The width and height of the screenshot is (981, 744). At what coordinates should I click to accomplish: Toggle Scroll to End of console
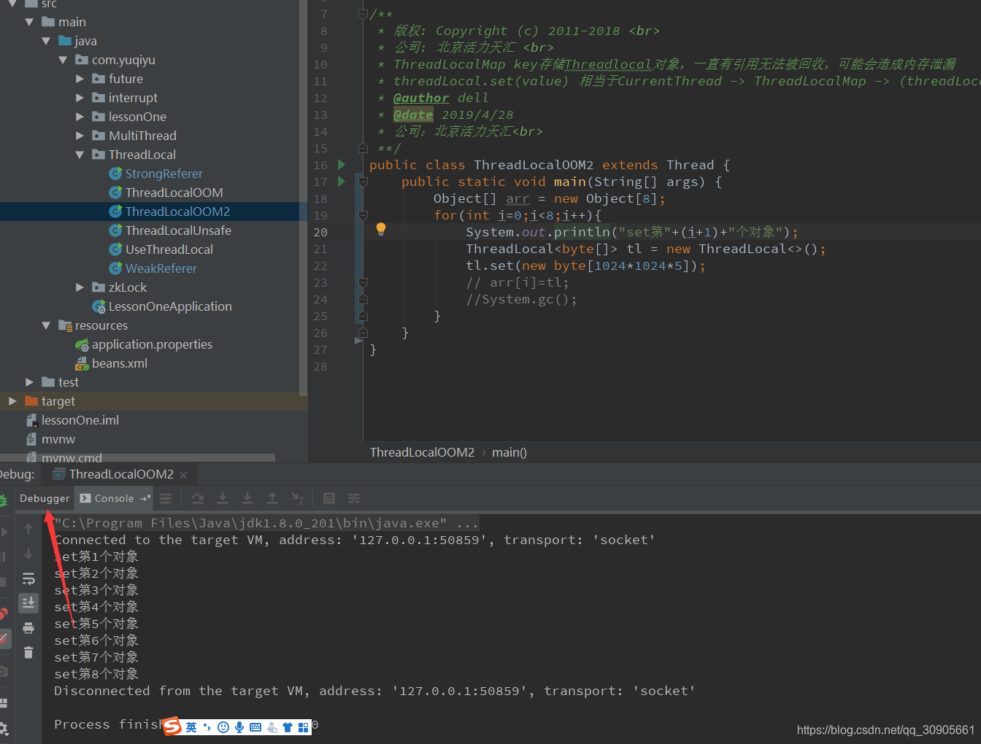pos(28,603)
